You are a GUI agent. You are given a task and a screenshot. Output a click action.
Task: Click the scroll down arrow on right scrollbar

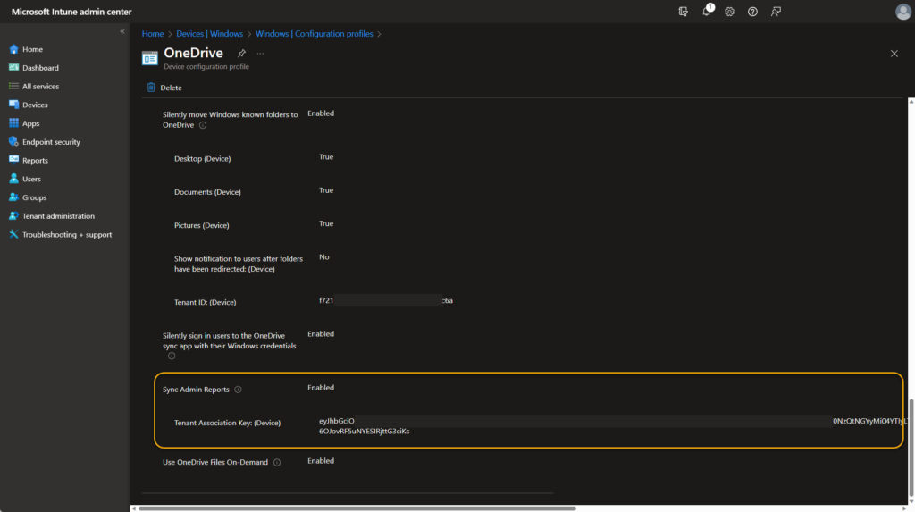pos(911,501)
